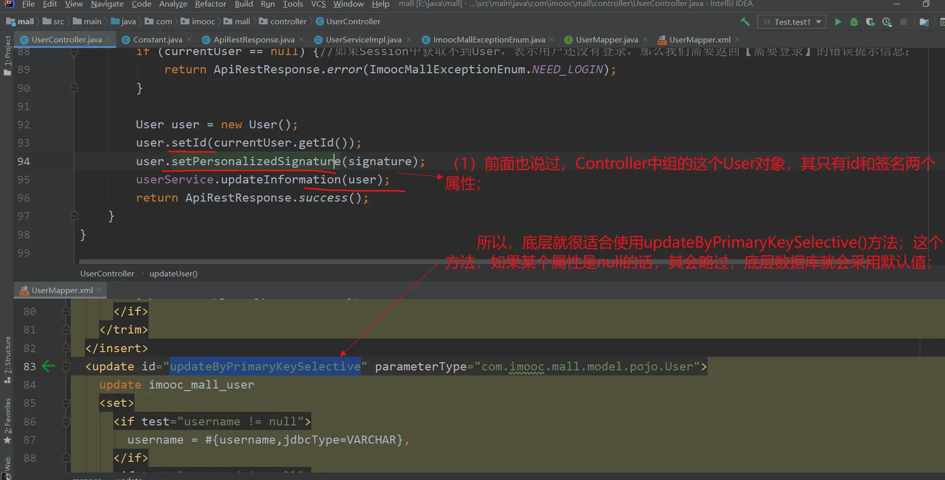The image size is (945, 480).
Task: Toggle the Structure tool window
Action: point(7,358)
